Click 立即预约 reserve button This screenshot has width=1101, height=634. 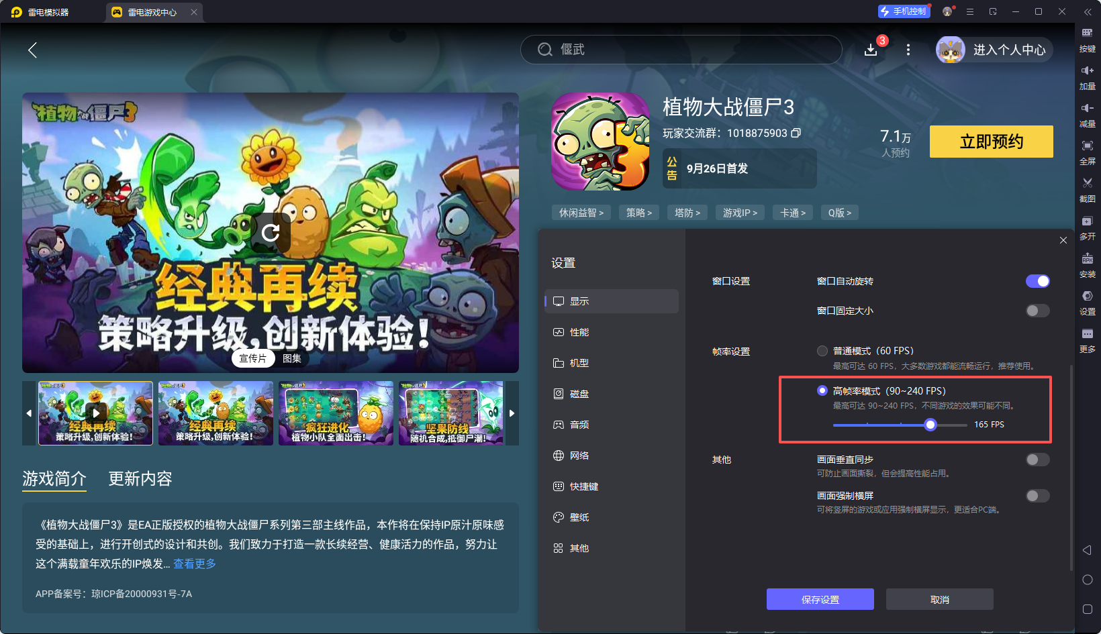pos(992,142)
